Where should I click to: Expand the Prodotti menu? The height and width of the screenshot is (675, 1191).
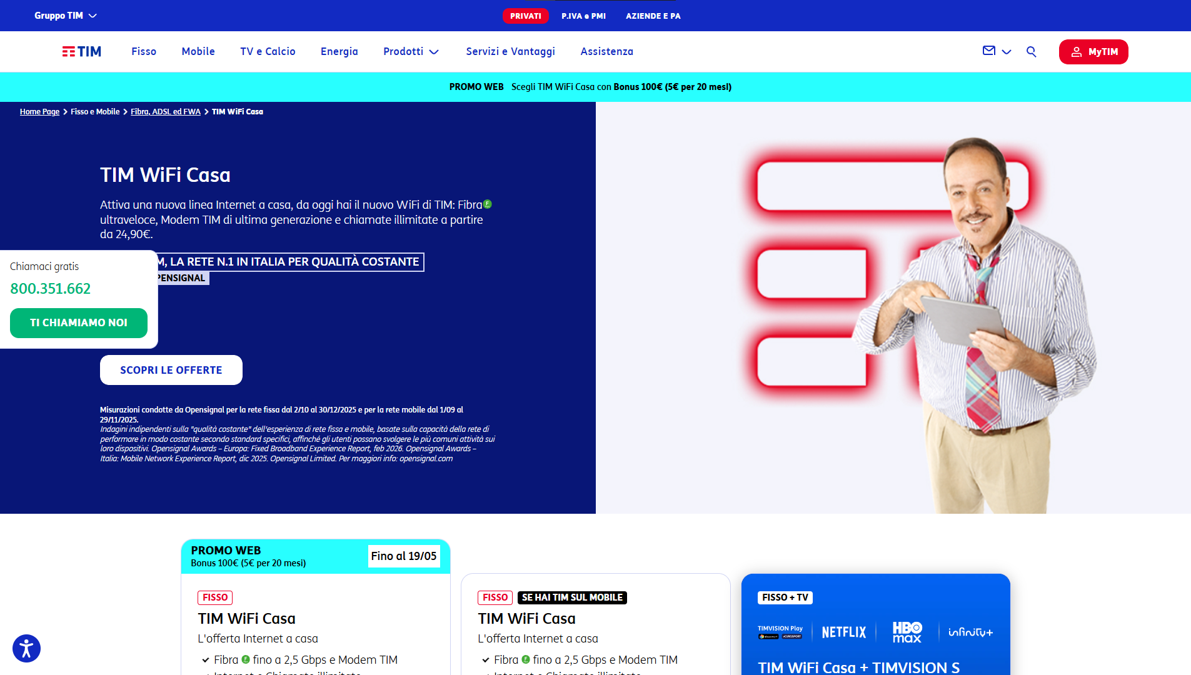click(411, 51)
